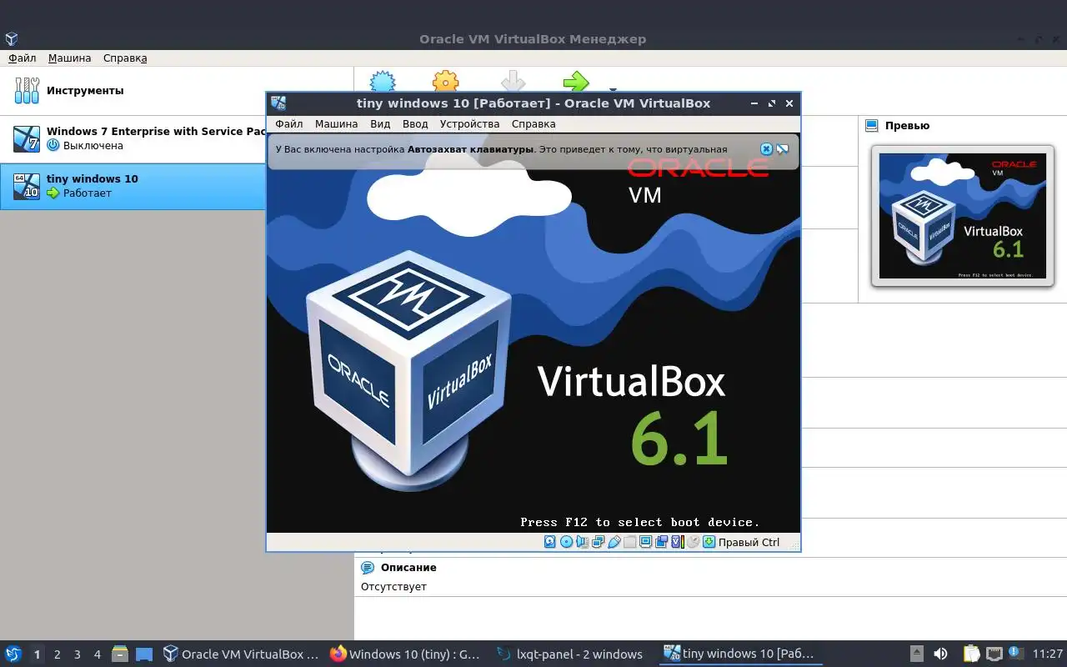Switch to Oracle VM VirtualBox Manager taskbar entry
This screenshot has height=667, width=1067.
click(x=242, y=654)
